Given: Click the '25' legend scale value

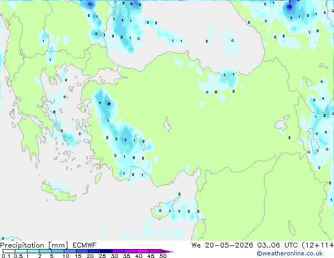Looking at the screenshot, I should tap(102, 256).
